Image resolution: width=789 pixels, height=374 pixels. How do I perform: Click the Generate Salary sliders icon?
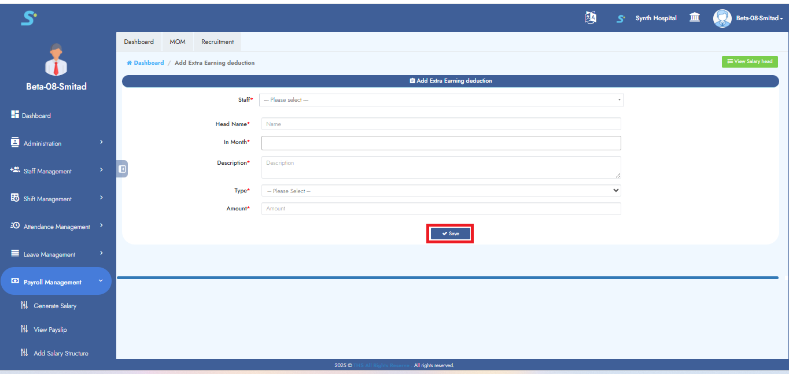(24, 306)
